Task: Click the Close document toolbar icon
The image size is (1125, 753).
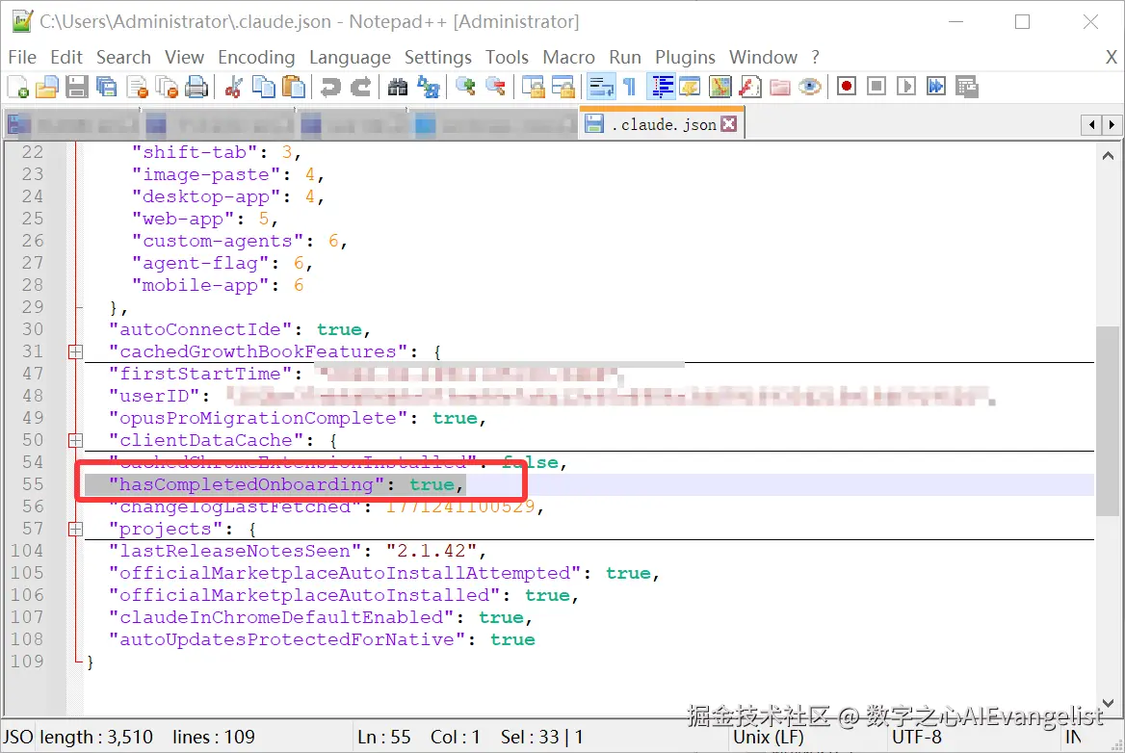Action: tap(137, 87)
